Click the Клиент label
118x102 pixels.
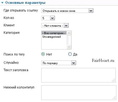[x=9, y=25]
